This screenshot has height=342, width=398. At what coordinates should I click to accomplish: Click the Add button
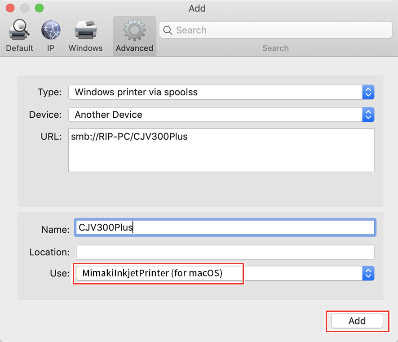[x=357, y=321]
